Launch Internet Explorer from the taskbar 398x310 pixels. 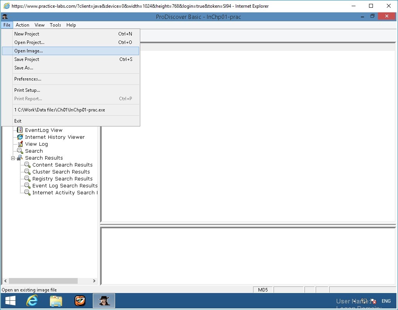32,301
